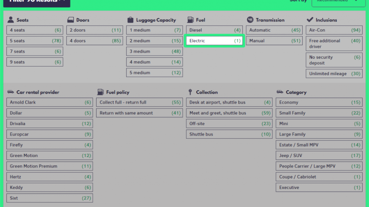Select the 3 medium luggage option
The height and width of the screenshot is (207, 369).
pyautogui.click(x=155, y=51)
